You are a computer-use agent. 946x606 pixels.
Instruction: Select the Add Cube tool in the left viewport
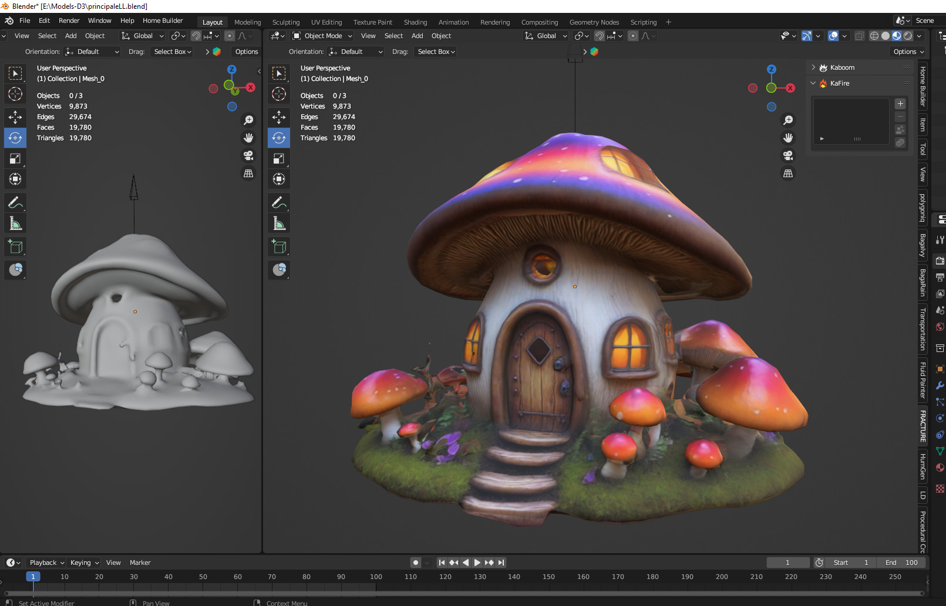pos(15,247)
